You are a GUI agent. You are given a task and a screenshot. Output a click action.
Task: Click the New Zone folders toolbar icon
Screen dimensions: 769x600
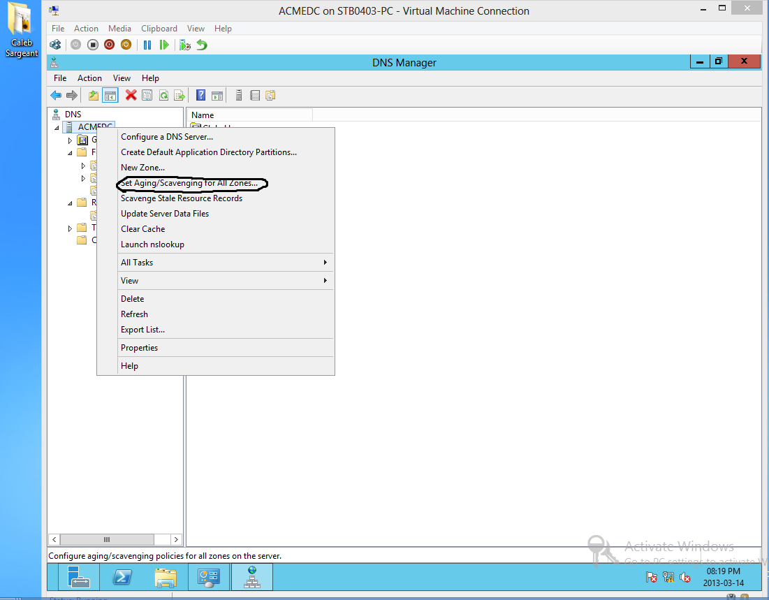click(270, 95)
